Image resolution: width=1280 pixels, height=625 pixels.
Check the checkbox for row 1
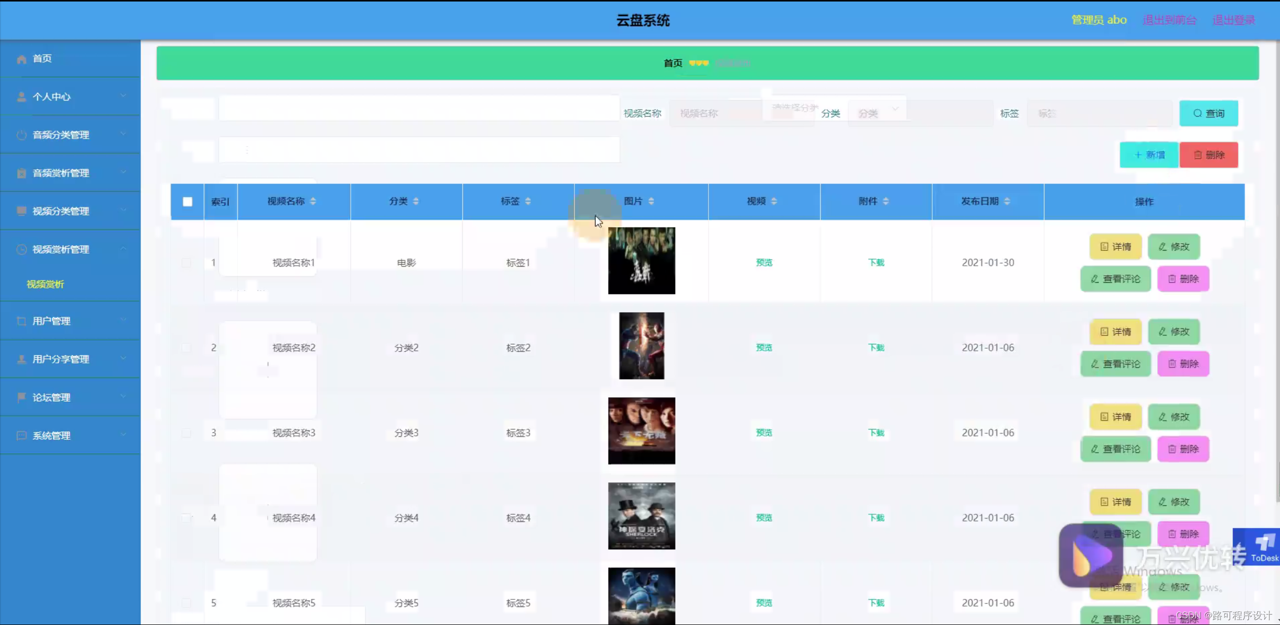click(x=186, y=263)
